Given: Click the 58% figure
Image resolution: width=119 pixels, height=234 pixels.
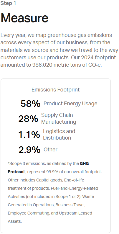Looking at the screenshot, I should [x=31, y=104].
